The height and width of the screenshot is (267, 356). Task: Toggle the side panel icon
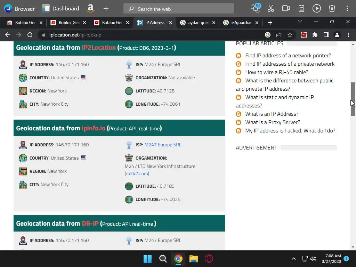coord(326,35)
